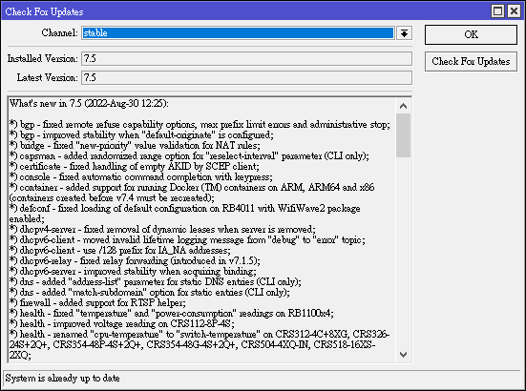Click the changelog scroll up arrow
Viewport: 526px width, 391px height.
pyautogui.click(x=403, y=106)
